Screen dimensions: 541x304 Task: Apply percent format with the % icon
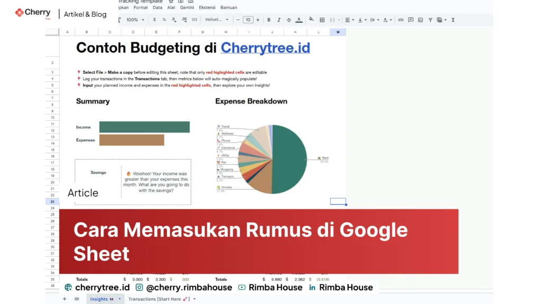click(164, 20)
